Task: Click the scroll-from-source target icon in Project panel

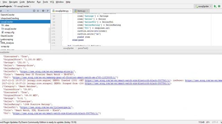Action: [34, 11]
